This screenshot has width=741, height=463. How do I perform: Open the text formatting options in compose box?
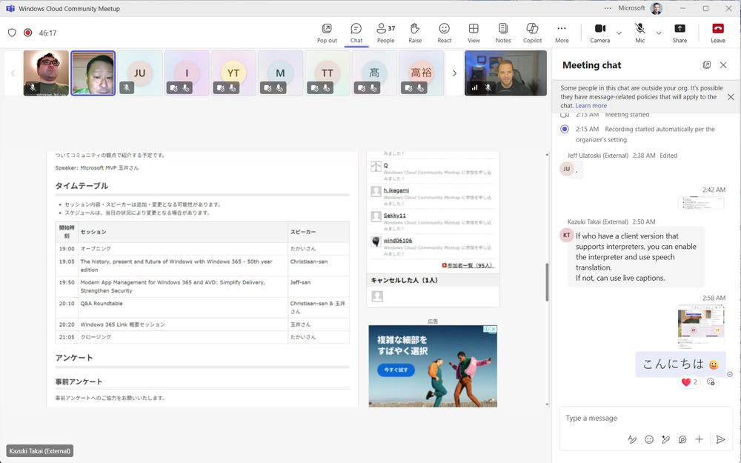[632, 439]
